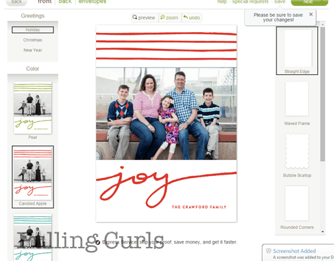
Task: Choose the Christmas greeting
Action: (33, 40)
